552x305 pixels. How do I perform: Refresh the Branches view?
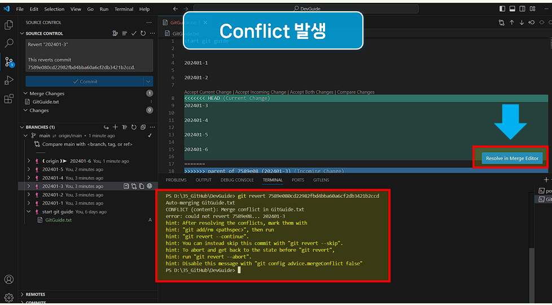134,127
